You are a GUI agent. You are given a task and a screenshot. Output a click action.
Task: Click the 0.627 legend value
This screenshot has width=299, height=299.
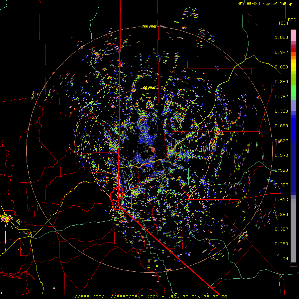[281, 141]
